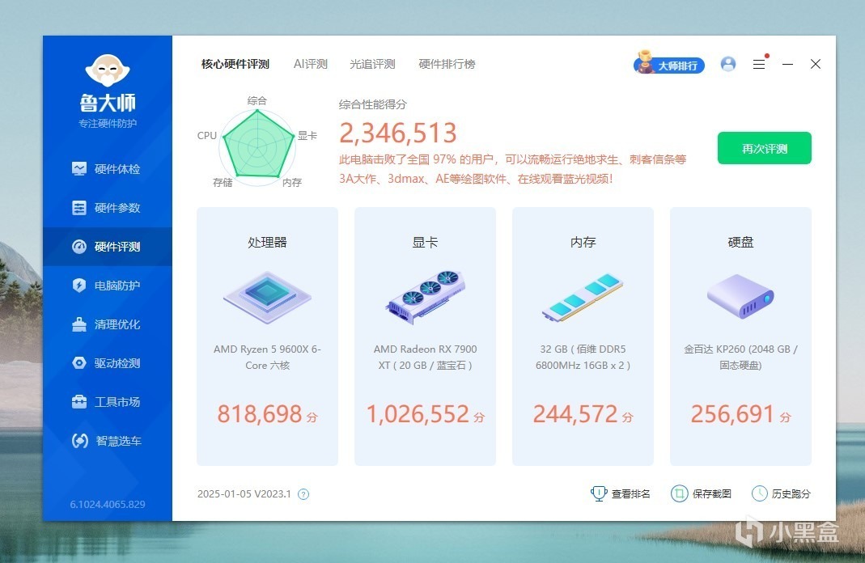The width and height of the screenshot is (865, 563).
Task: Click the memory score 244,572
Action: click(x=575, y=413)
